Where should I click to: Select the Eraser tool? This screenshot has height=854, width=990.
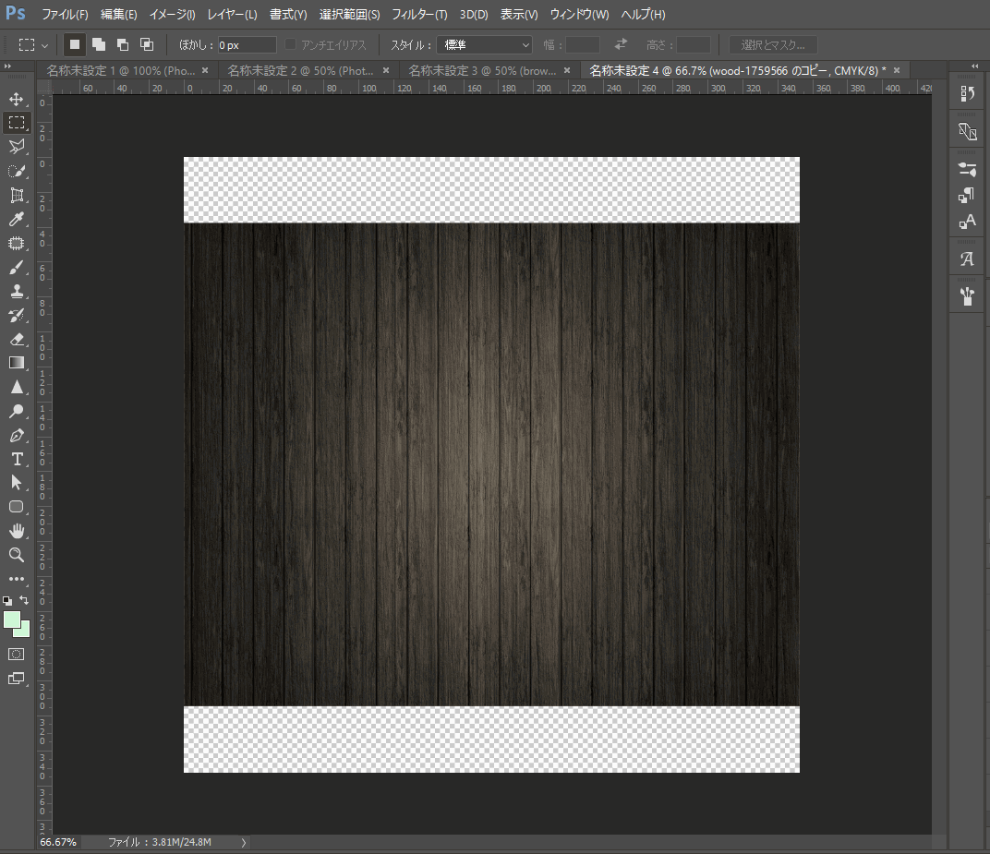(x=17, y=339)
